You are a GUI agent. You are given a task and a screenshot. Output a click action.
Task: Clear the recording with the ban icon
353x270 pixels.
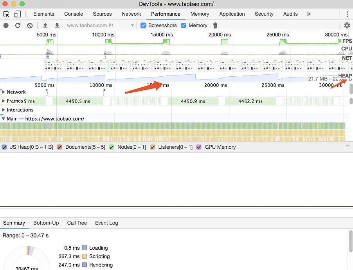pyautogui.click(x=30, y=25)
